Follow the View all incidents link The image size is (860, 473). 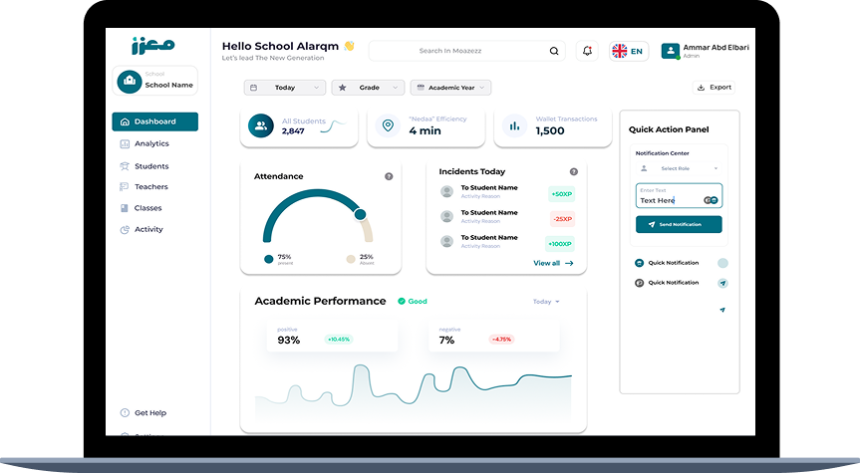point(553,263)
